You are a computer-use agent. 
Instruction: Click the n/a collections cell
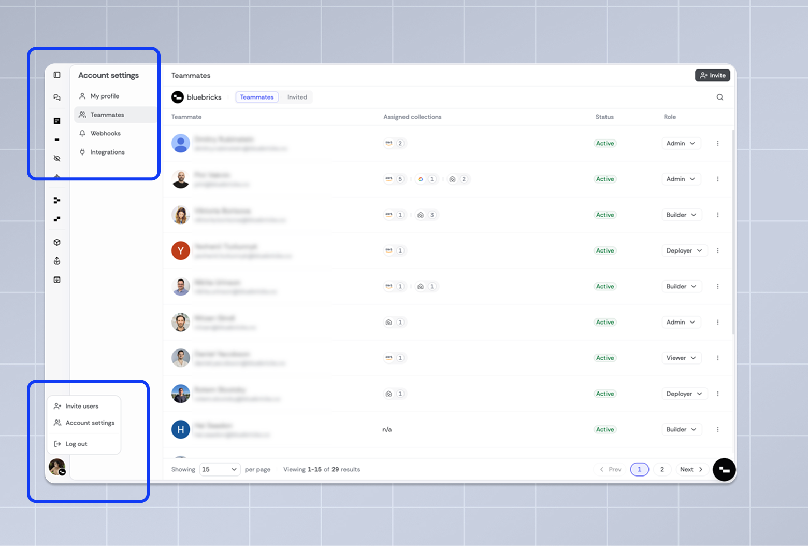point(387,429)
